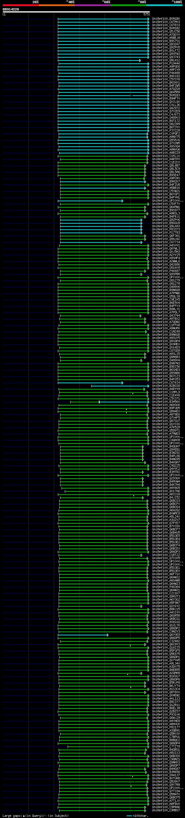Image resolution: width=185 pixels, height=818 pixels.
Task: Select the UniRef100_O48903 label
Action: tap(166, 118)
